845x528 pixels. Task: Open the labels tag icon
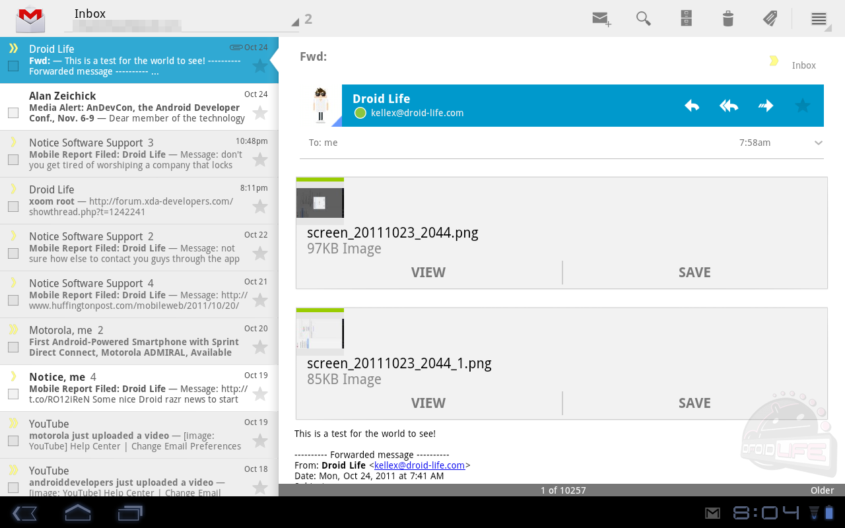[770, 18]
